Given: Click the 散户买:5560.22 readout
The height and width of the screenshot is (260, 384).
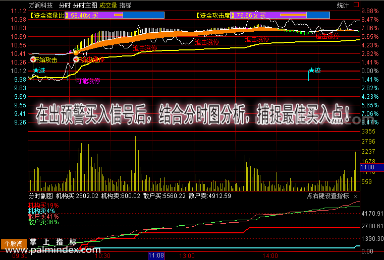Looking at the screenshot, I should (164, 196).
